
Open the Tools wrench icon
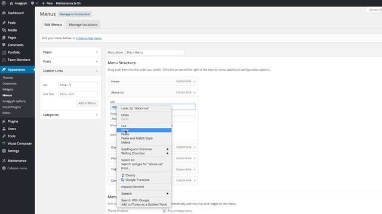pos(4,136)
